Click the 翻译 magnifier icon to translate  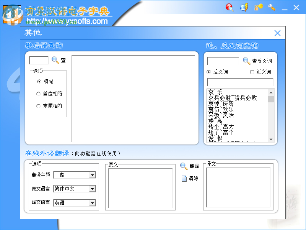[184, 166]
